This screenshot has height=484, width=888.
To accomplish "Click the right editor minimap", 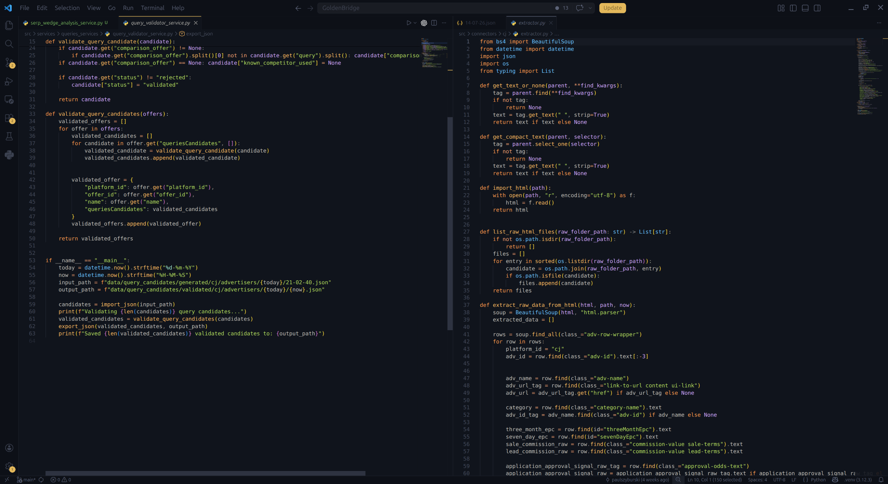I will coord(869,76).
